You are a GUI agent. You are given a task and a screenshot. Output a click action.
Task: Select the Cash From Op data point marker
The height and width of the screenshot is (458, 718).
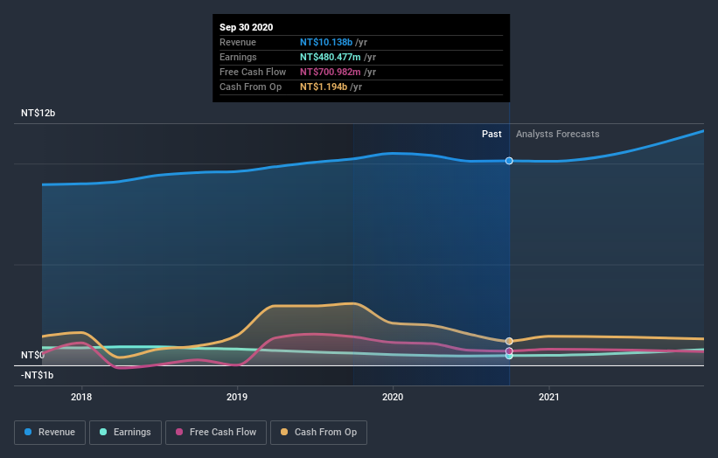click(509, 342)
